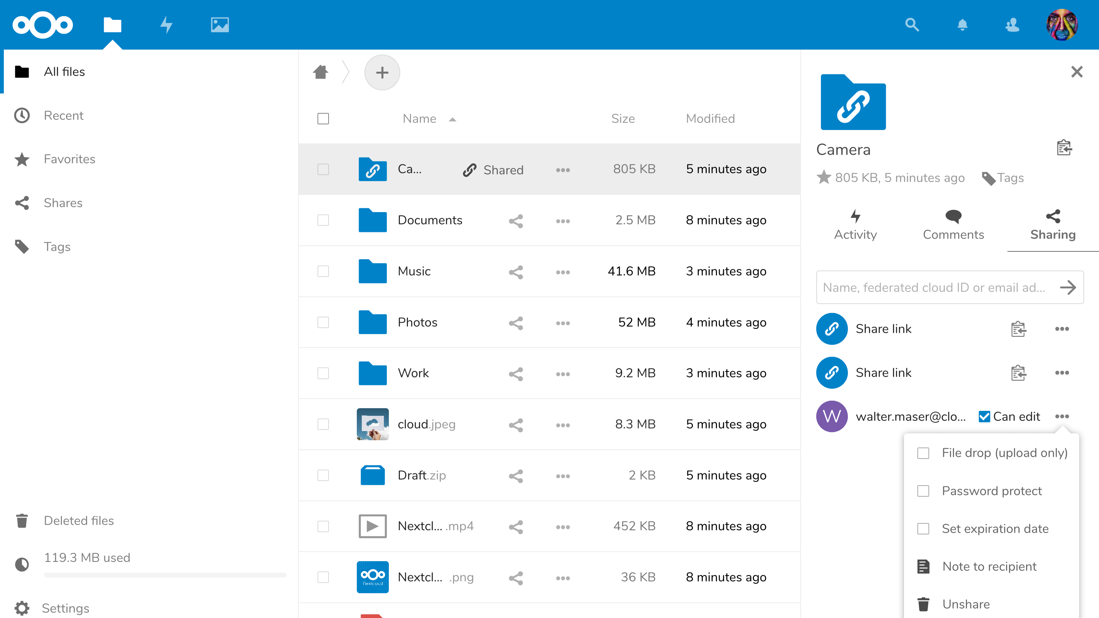Image resolution: width=1099 pixels, height=618 pixels.
Task: Navigate home using the house breadcrumb icon
Action: coord(321,72)
